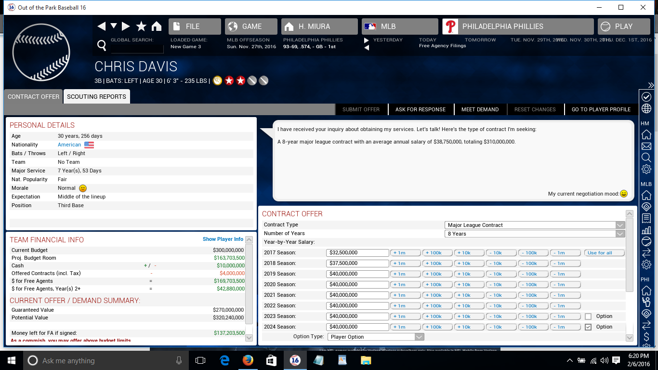Click the previous day arrow below YESTERDAY arrow
This screenshot has height=370, width=658.
pos(367,48)
